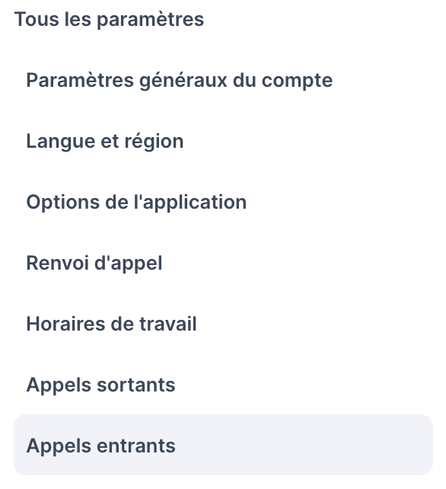Go to Options de l'application
The image size is (446, 489).
(223, 202)
